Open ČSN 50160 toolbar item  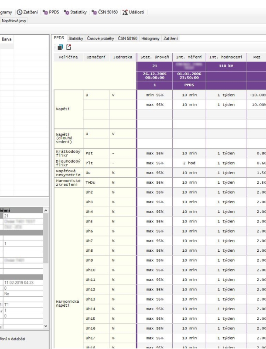(x=105, y=12)
